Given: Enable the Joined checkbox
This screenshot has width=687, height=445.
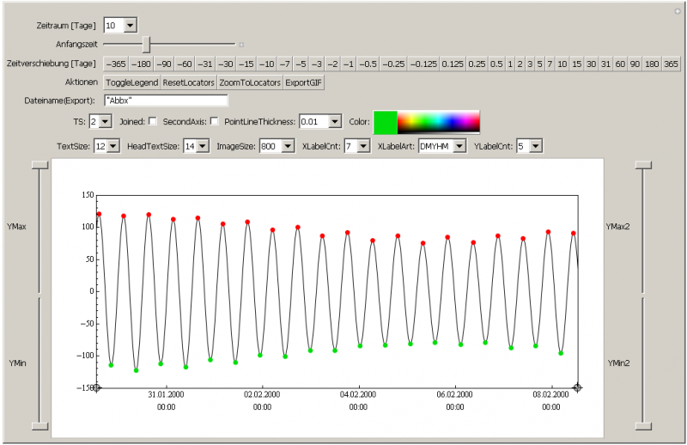Looking at the screenshot, I should [153, 121].
